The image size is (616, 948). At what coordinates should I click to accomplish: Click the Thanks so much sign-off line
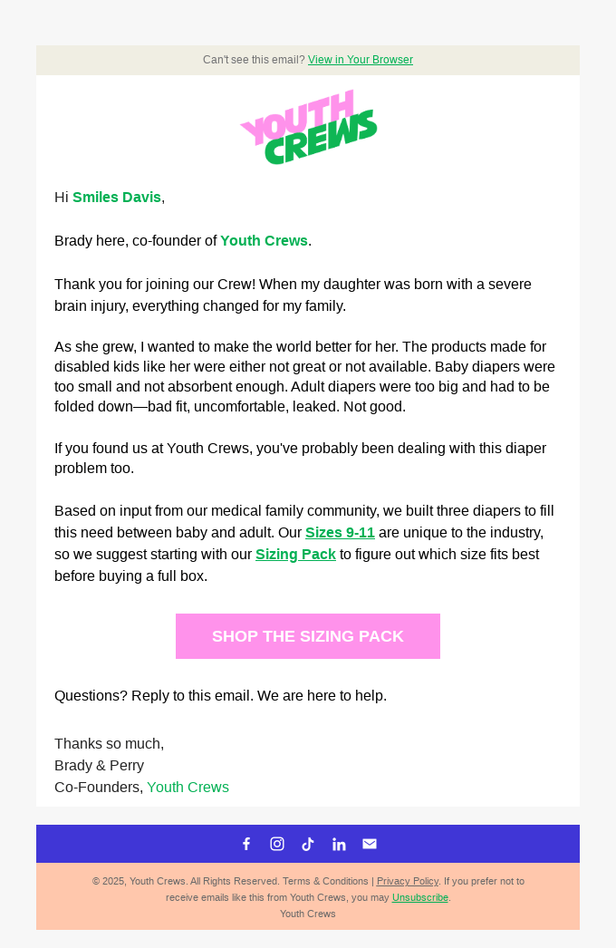point(109,743)
